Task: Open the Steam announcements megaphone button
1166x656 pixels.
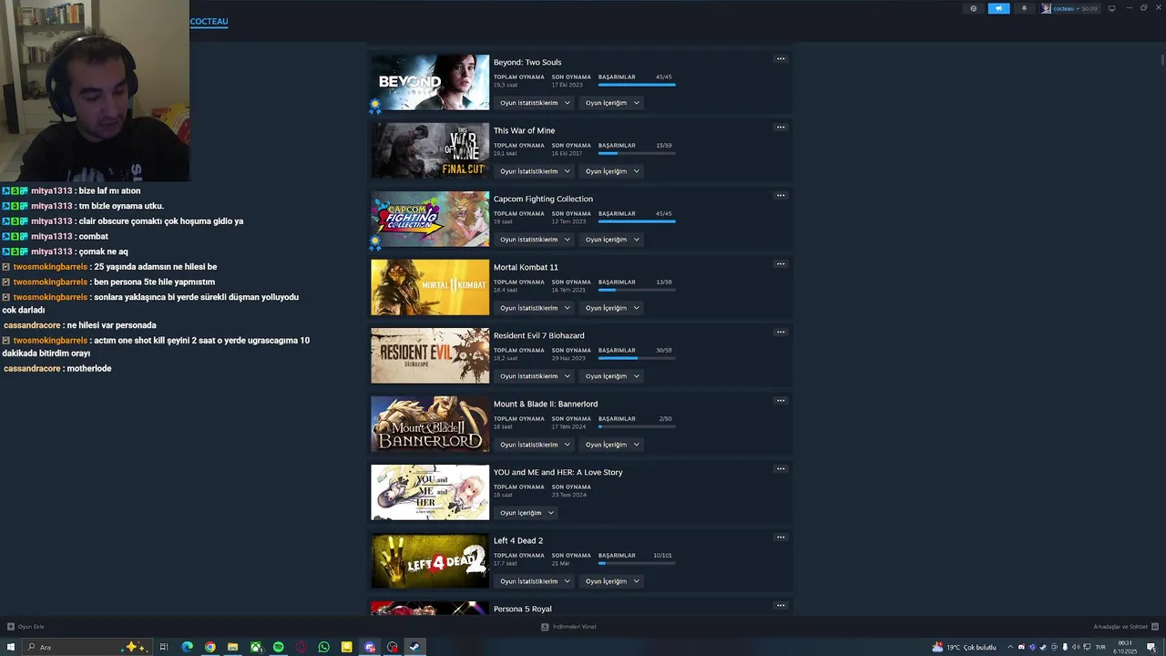Action: (998, 8)
